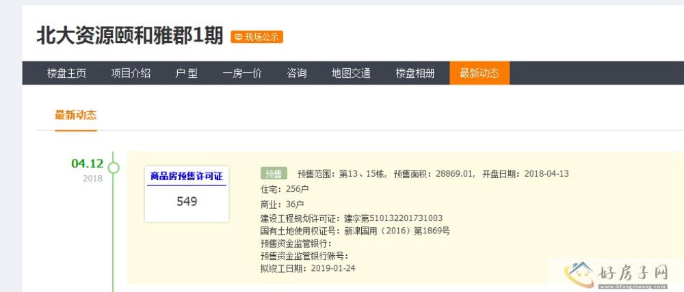This screenshot has height=292, width=684.
Task: Click the 住宅: 256户 text line
Action: click(285, 189)
